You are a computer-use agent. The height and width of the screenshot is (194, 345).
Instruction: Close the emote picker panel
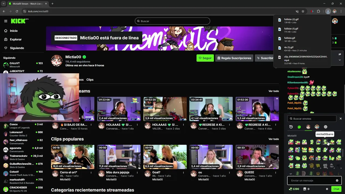[340, 119]
